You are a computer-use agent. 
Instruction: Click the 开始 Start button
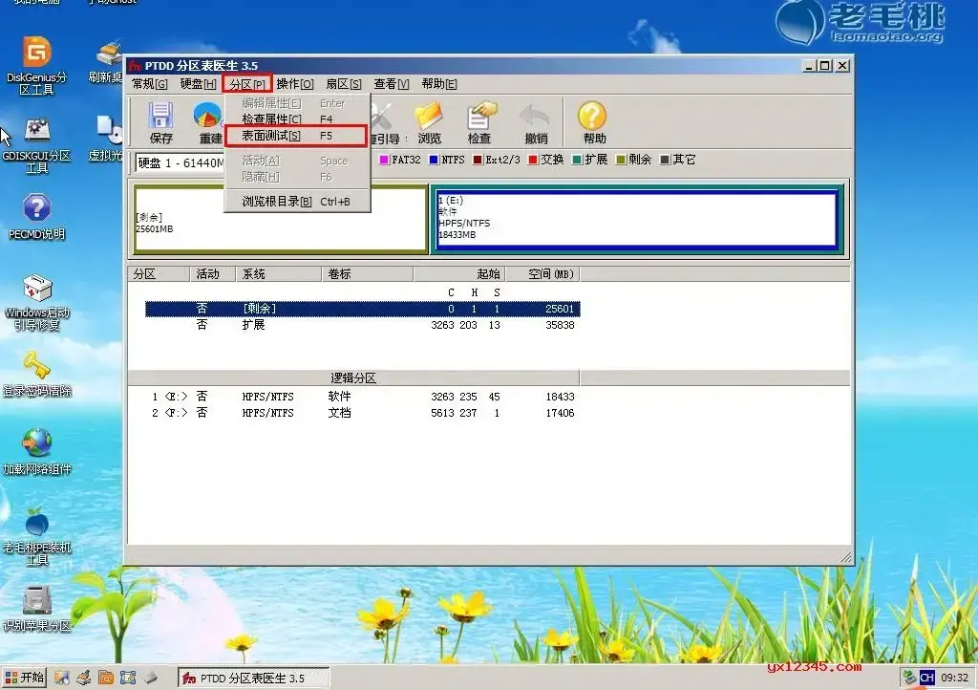(24, 678)
